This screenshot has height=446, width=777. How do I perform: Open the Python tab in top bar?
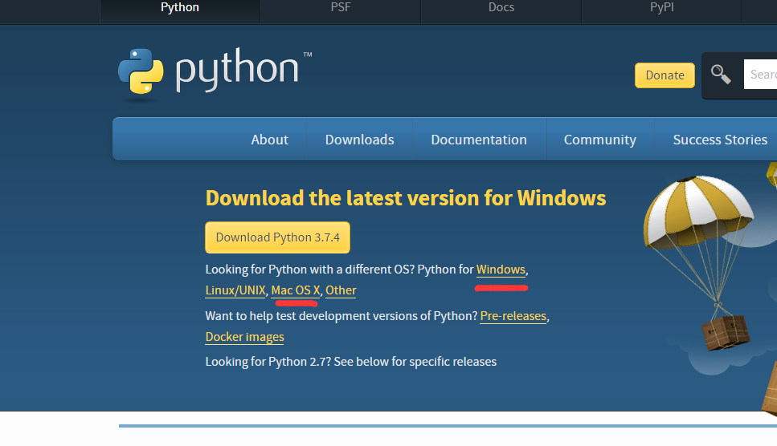pyautogui.click(x=180, y=9)
